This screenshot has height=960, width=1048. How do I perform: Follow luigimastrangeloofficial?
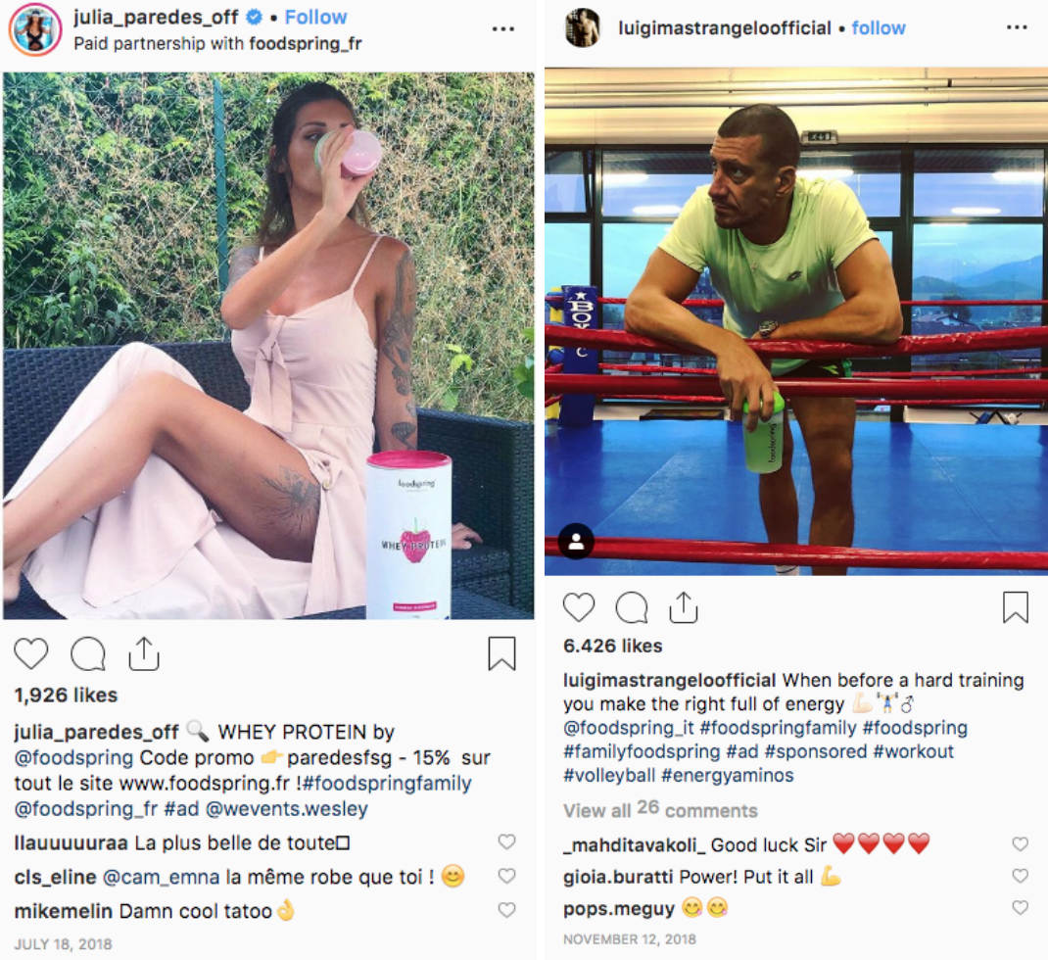tap(879, 28)
